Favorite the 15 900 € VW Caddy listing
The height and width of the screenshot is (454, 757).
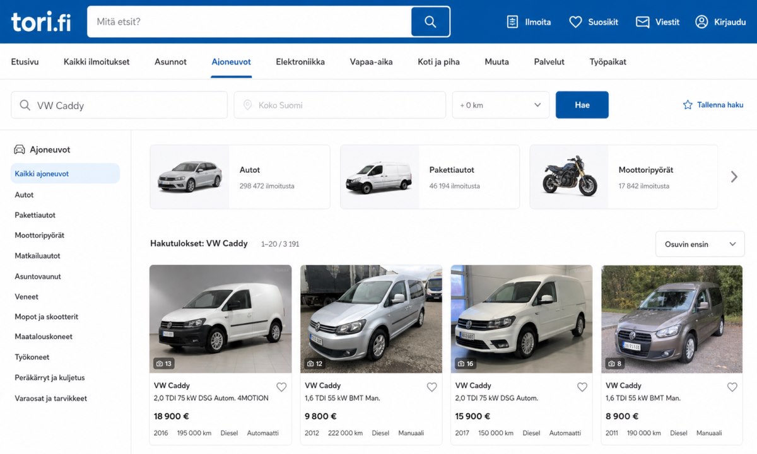pyautogui.click(x=582, y=387)
